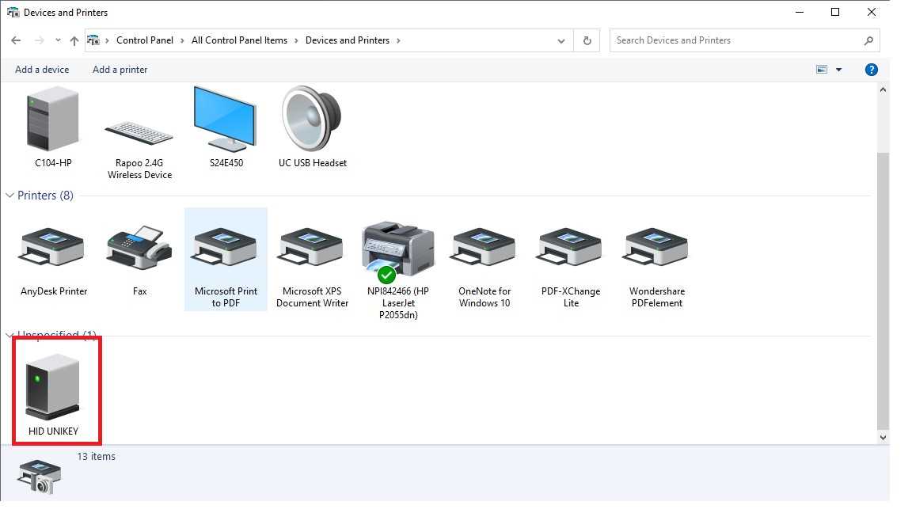Select the Wondershare PDFelement printer
This screenshot has height=513, width=912.
coord(656,249)
